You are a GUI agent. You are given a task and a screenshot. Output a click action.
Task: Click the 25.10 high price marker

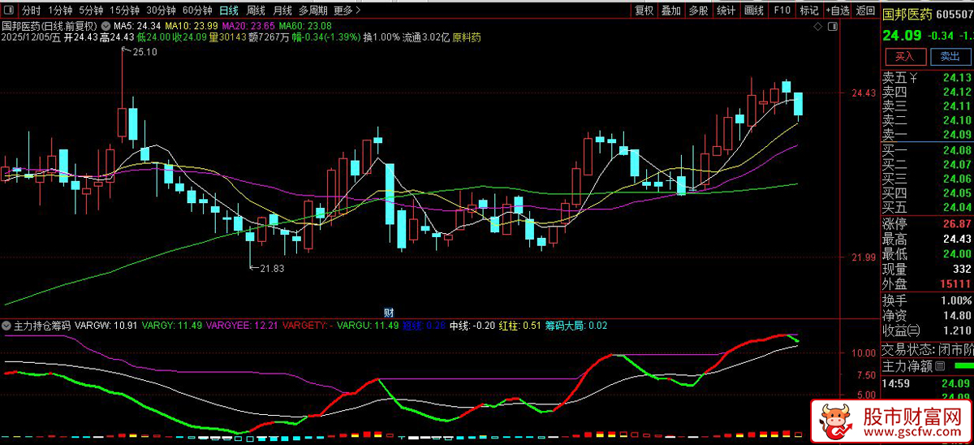(x=144, y=52)
